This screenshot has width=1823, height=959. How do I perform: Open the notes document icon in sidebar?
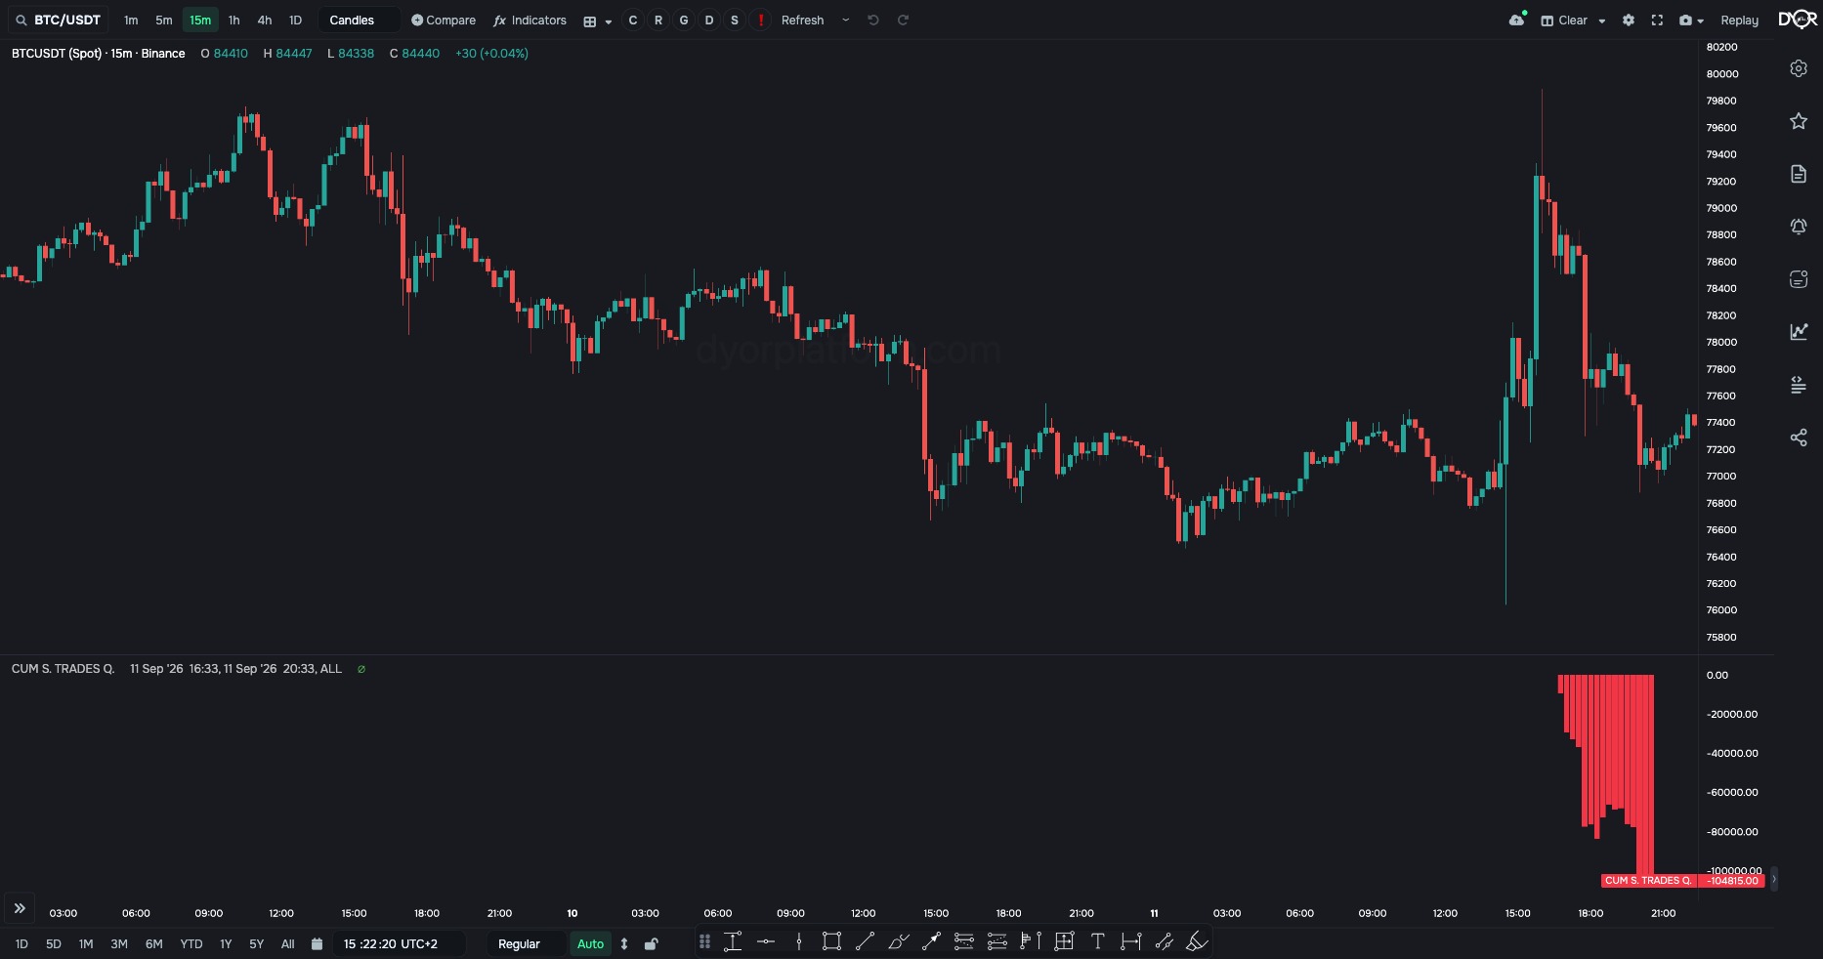[x=1799, y=174]
